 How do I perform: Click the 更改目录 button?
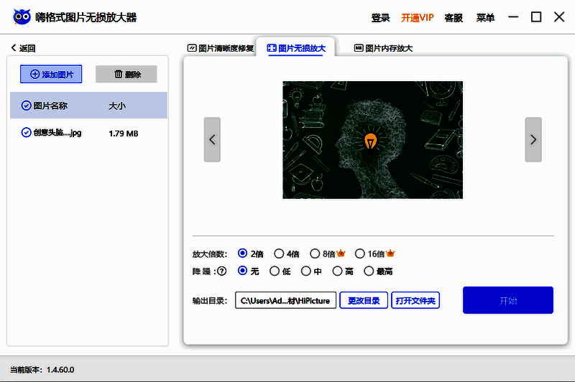click(x=364, y=300)
